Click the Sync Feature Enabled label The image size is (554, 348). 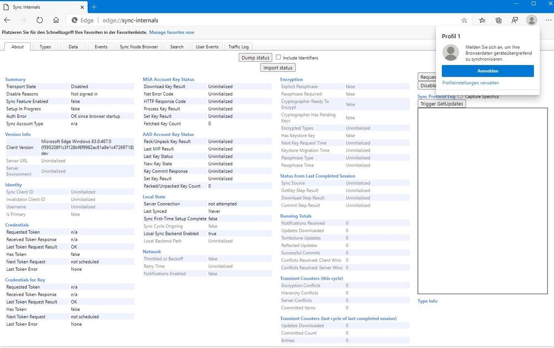pyautogui.click(x=27, y=102)
